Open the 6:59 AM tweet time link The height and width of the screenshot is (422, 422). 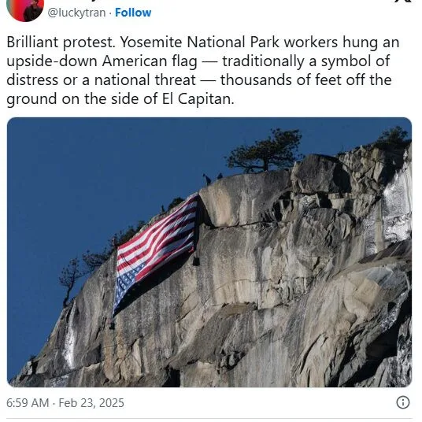[x=28, y=403]
